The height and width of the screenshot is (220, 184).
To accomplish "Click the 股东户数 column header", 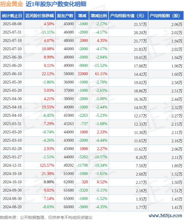I will [x=65, y=15].
